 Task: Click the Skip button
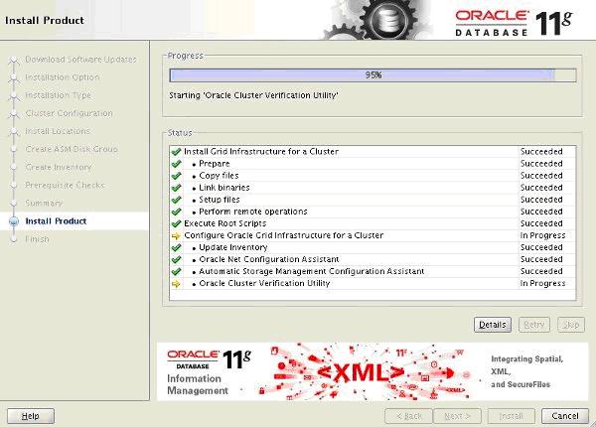571,325
